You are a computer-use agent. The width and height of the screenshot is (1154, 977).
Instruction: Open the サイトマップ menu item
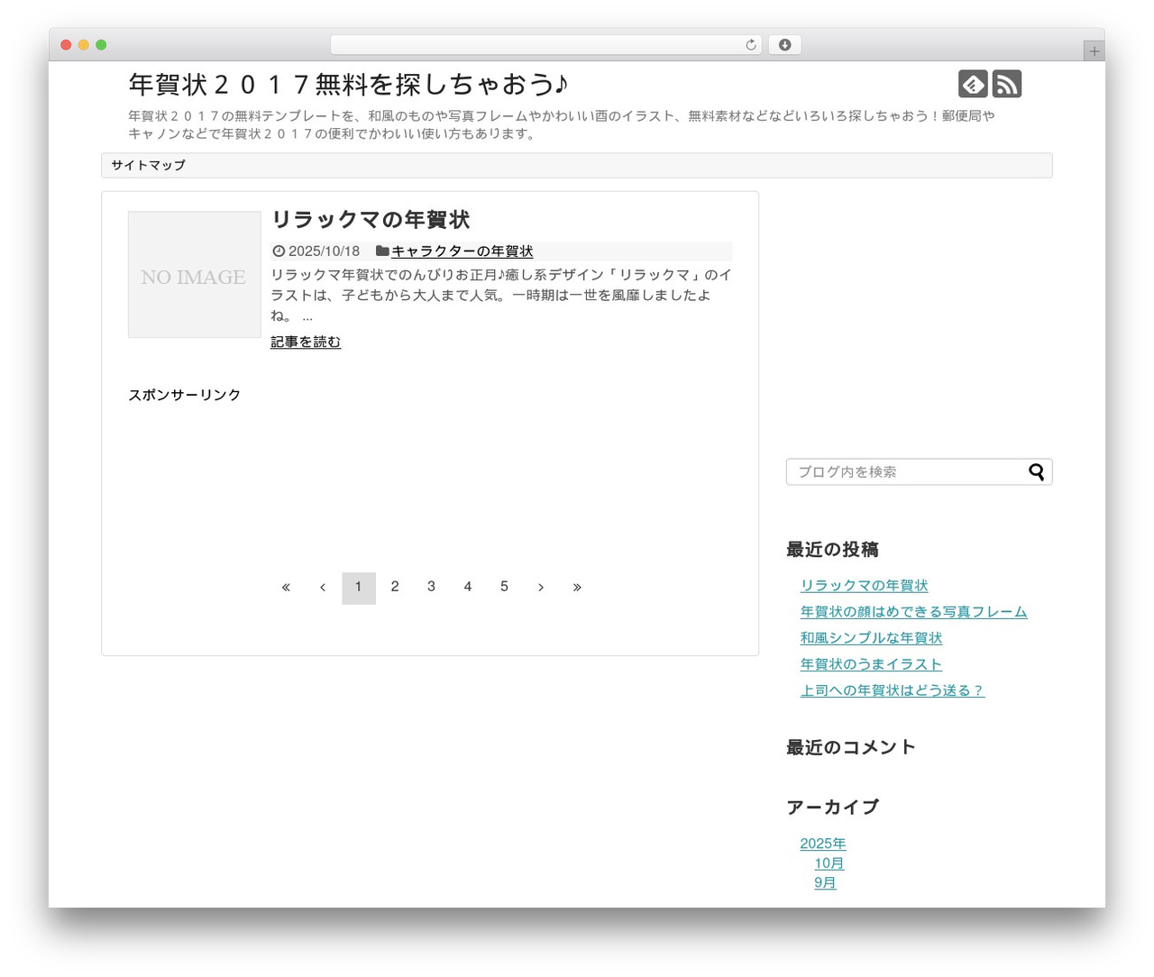[149, 165]
